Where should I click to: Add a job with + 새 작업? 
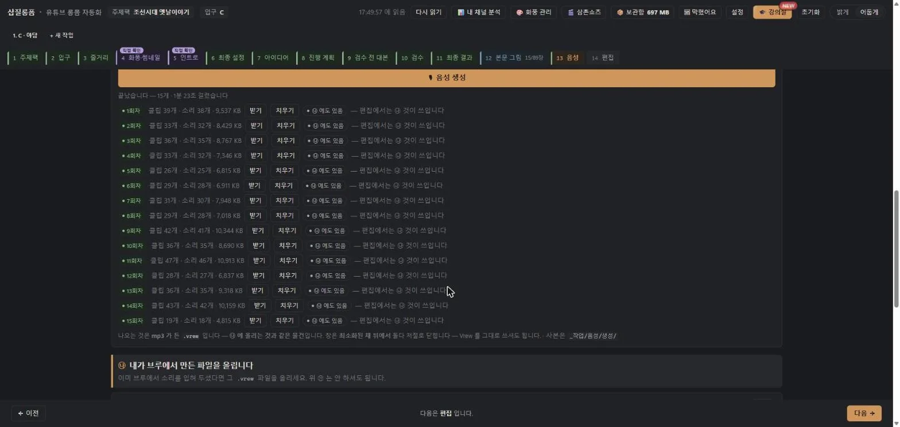(61, 36)
